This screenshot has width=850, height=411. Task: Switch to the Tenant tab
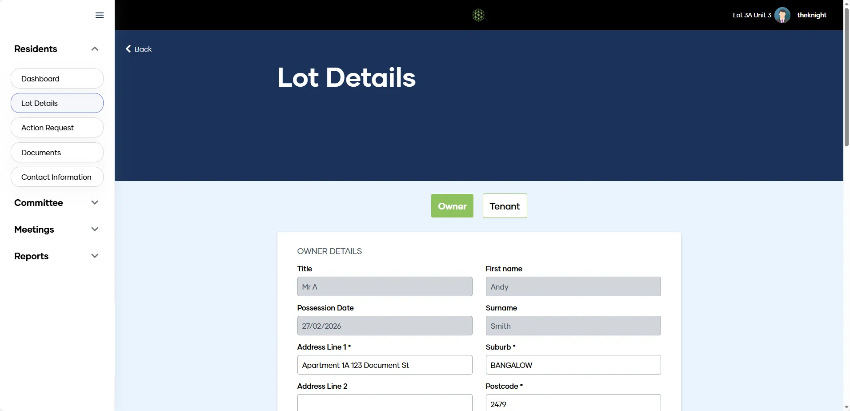point(505,206)
